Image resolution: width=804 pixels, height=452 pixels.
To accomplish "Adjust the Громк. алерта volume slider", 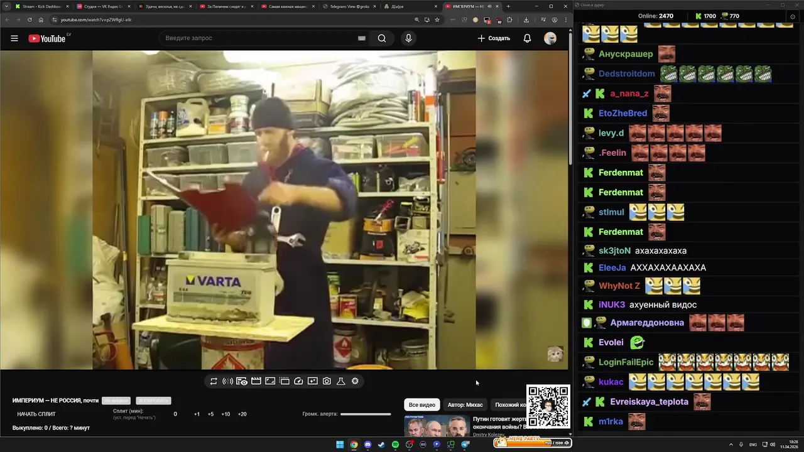I will click(x=366, y=414).
